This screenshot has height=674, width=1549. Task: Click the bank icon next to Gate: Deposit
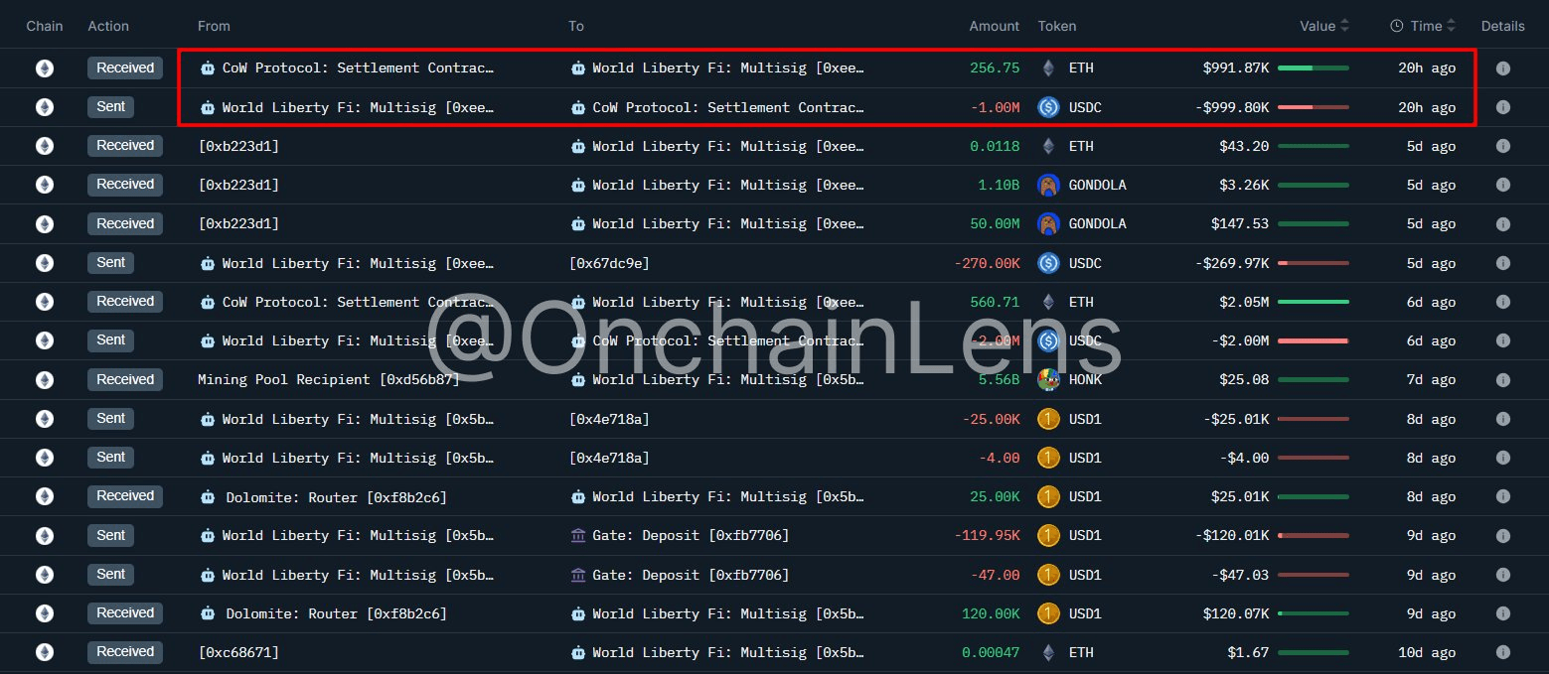579,535
